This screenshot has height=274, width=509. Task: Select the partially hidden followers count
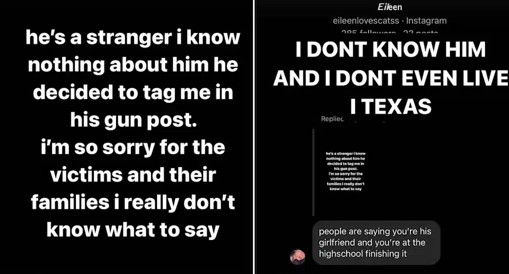[x=368, y=32]
